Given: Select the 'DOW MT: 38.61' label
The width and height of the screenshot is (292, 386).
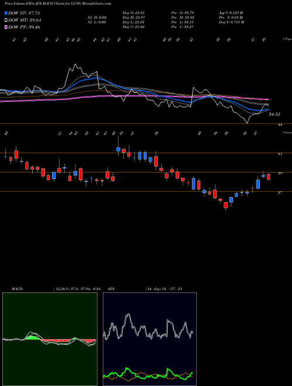Looking at the screenshot, I should pyautogui.click(x=25, y=20).
